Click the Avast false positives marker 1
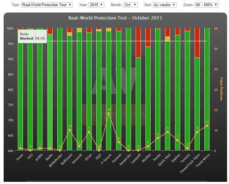This screenshot has height=184, width=229. pos(21,148)
